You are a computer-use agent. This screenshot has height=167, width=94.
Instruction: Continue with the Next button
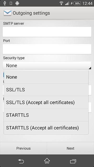[70, 148]
